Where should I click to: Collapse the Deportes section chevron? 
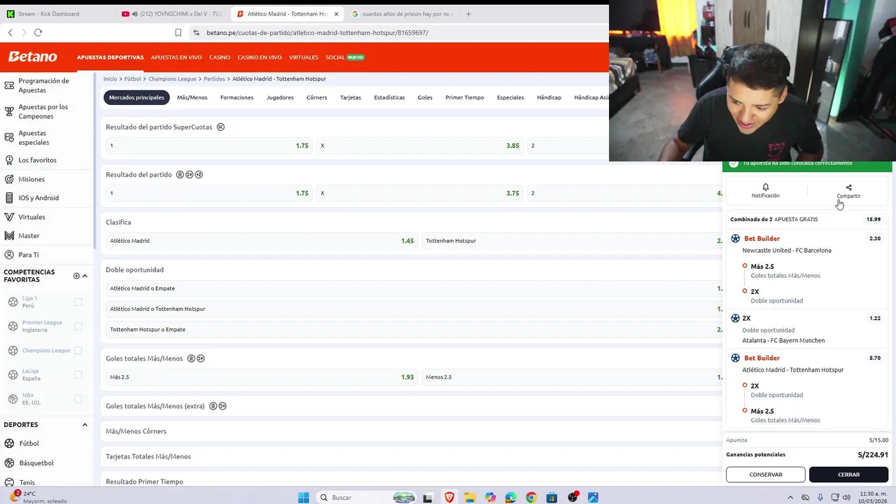(85, 424)
